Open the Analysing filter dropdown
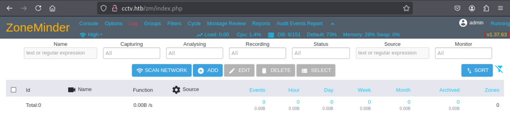The image size is (510, 121). [x=195, y=53]
